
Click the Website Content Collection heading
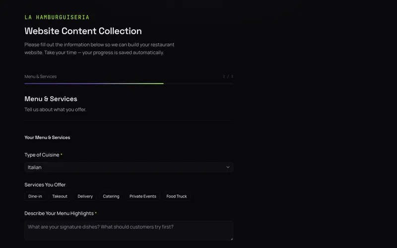click(x=83, y=31)
